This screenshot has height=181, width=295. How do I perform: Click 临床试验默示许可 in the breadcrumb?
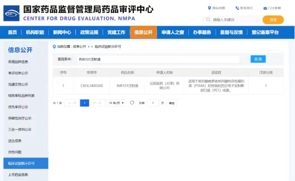(x=108, y=46)
